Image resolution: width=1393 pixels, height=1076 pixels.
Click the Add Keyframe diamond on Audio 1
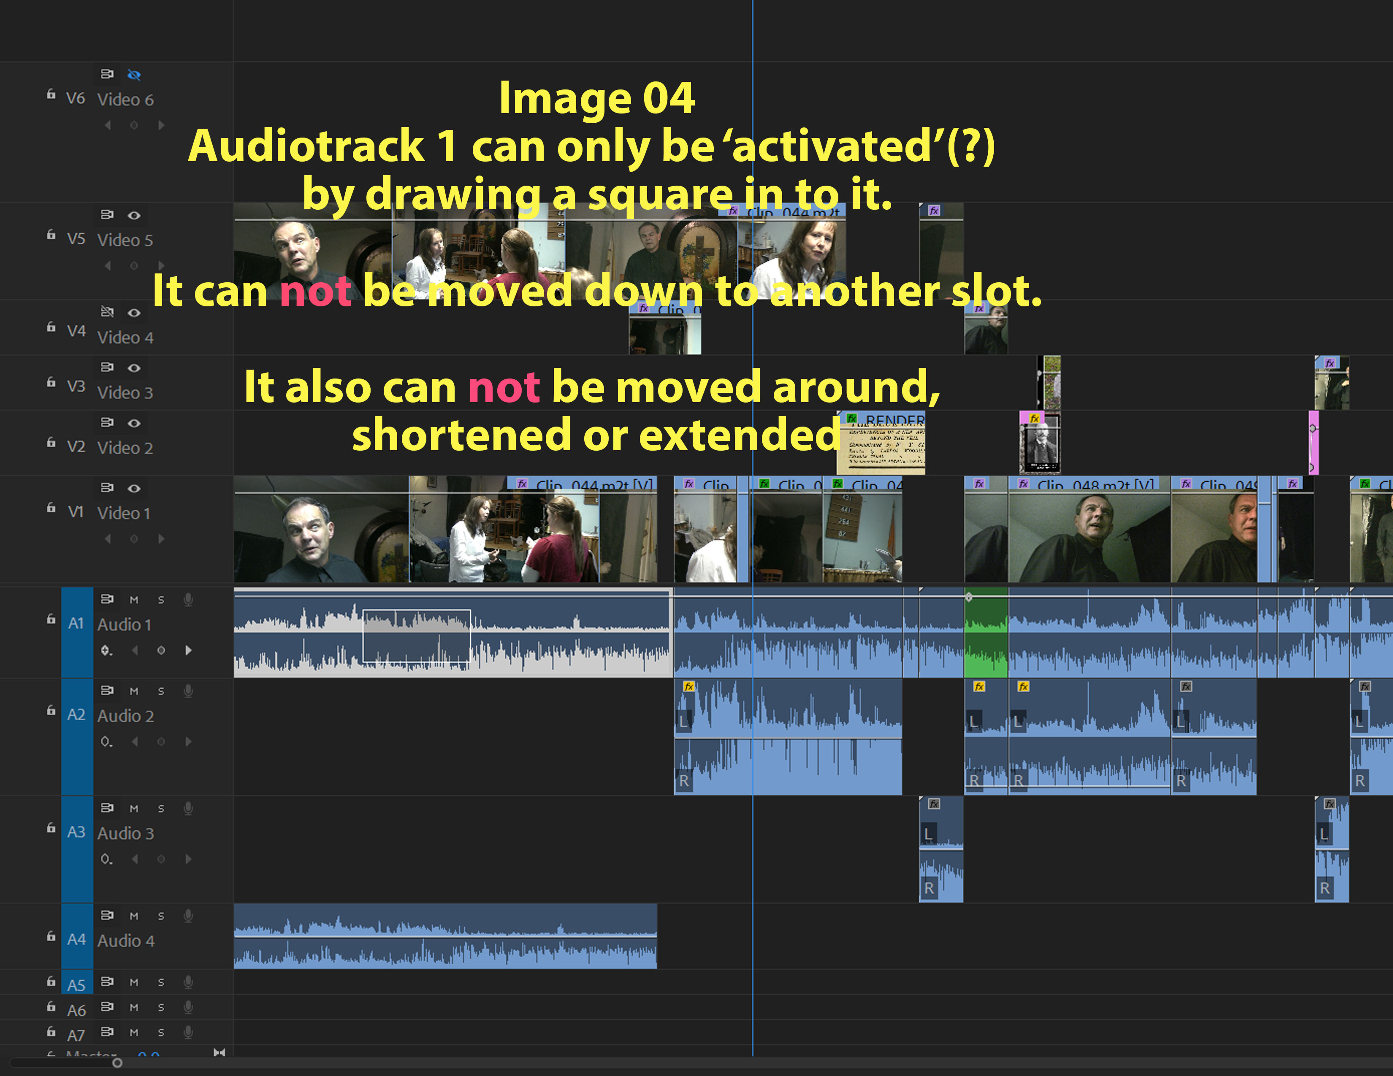click(161, 651)
